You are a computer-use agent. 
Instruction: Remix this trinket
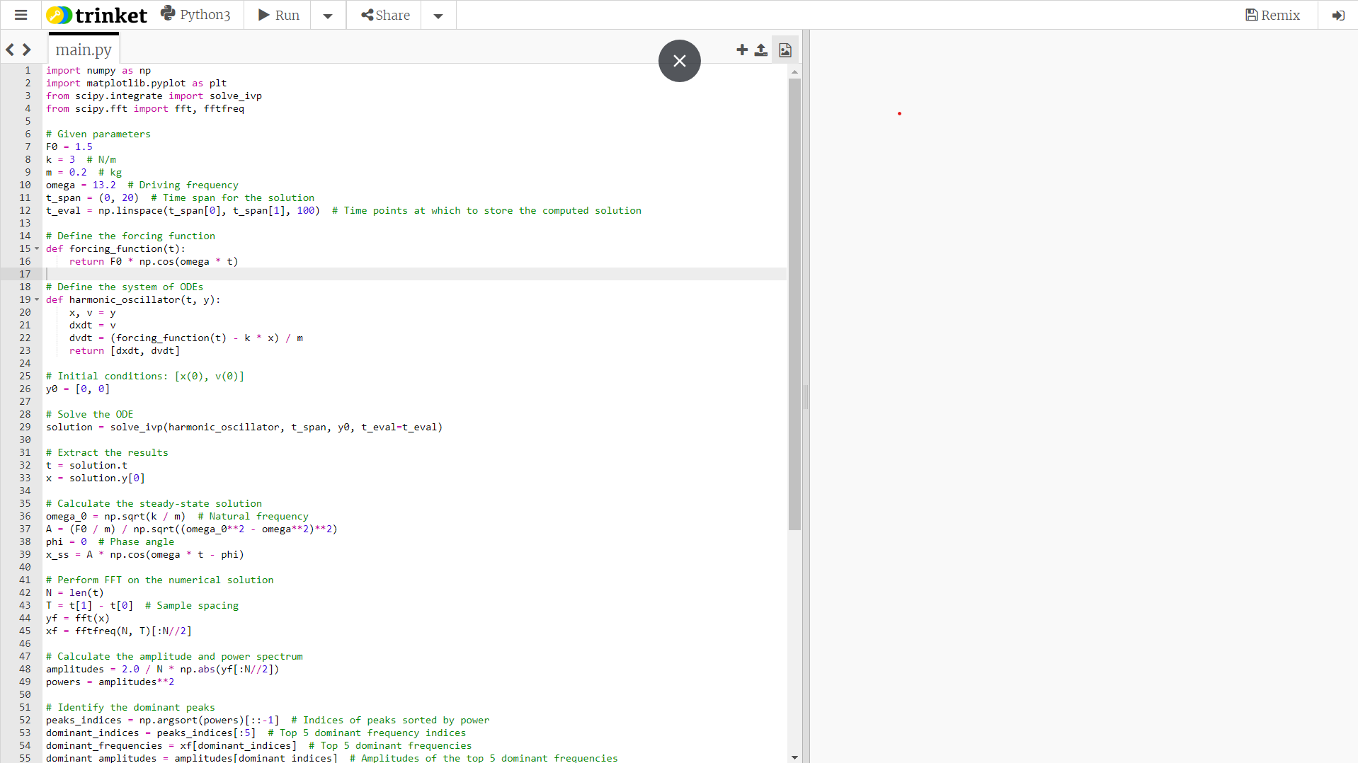(x=1272, y=15)
